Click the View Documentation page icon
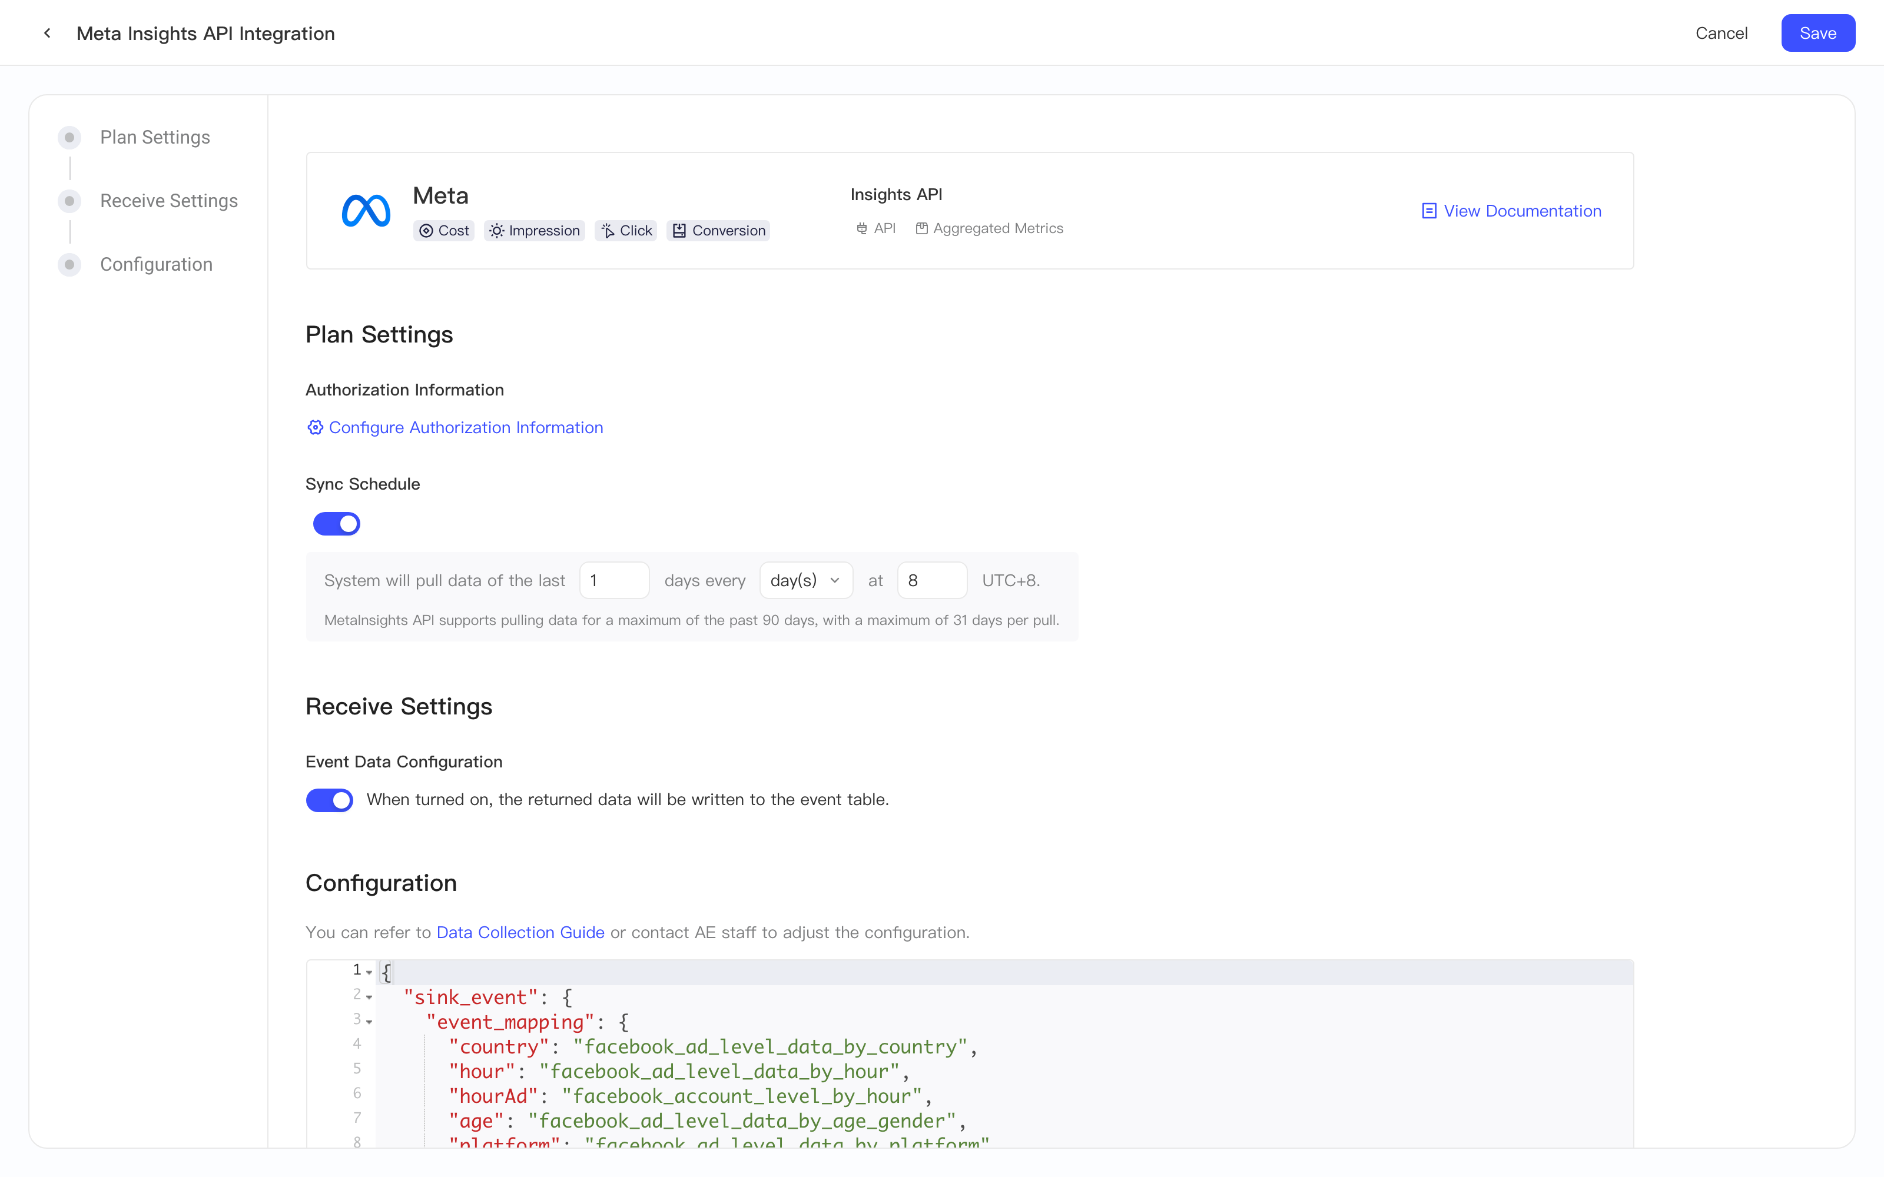The image size is (1884, 1177). pos(1429,211)
